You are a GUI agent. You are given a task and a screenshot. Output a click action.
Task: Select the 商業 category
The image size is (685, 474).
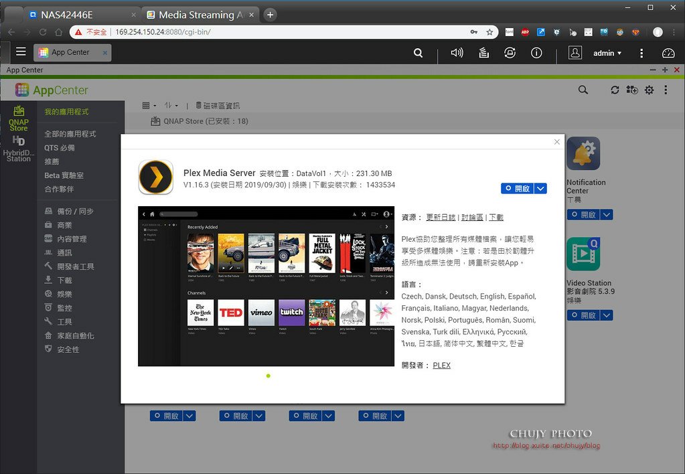tap(58, 225)
